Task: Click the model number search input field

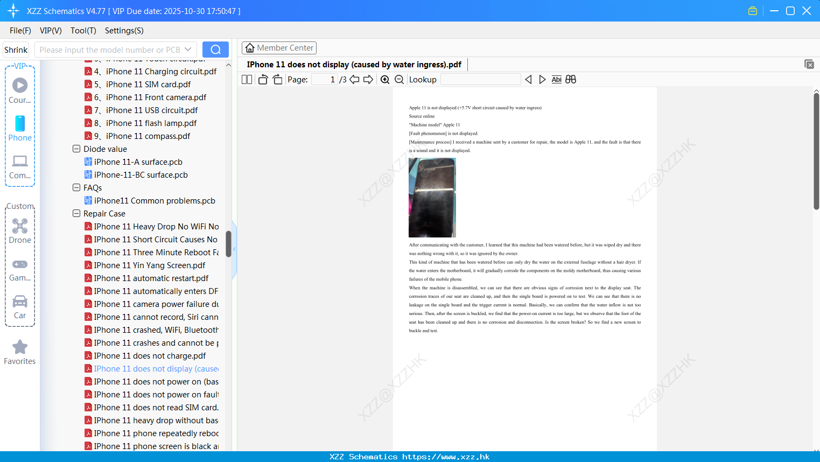Action: (x=110, y=50)
